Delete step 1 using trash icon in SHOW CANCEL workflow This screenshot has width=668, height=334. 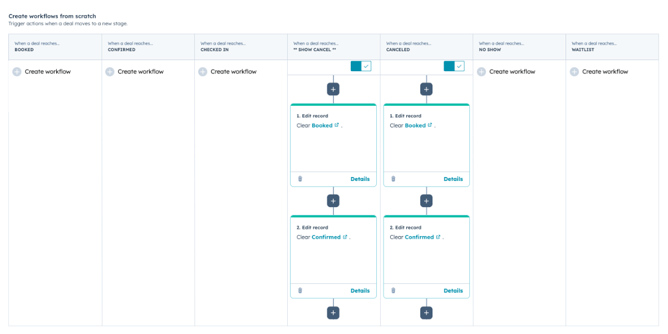300,179
